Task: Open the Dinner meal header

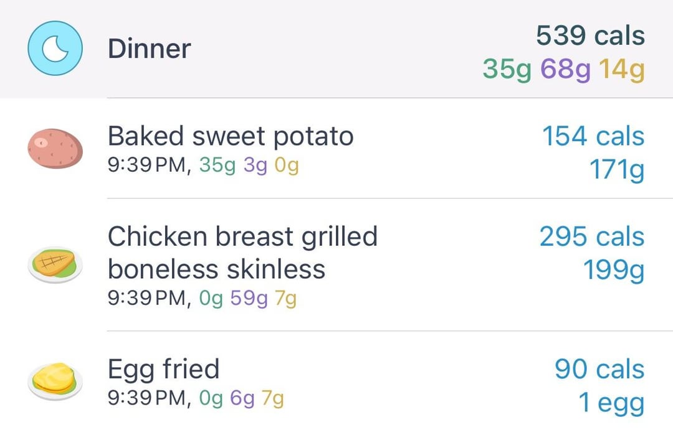Action: [x=336, y=49]
